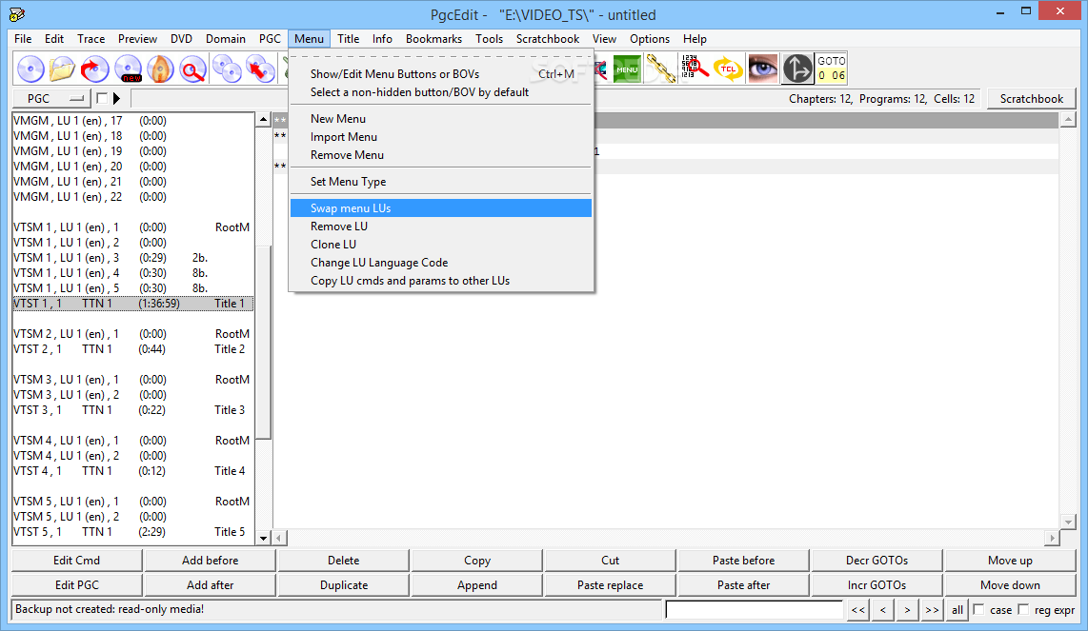Click the '<<' search navigation button
Viewport: 1088px width, 631px height.
(858, 610)
